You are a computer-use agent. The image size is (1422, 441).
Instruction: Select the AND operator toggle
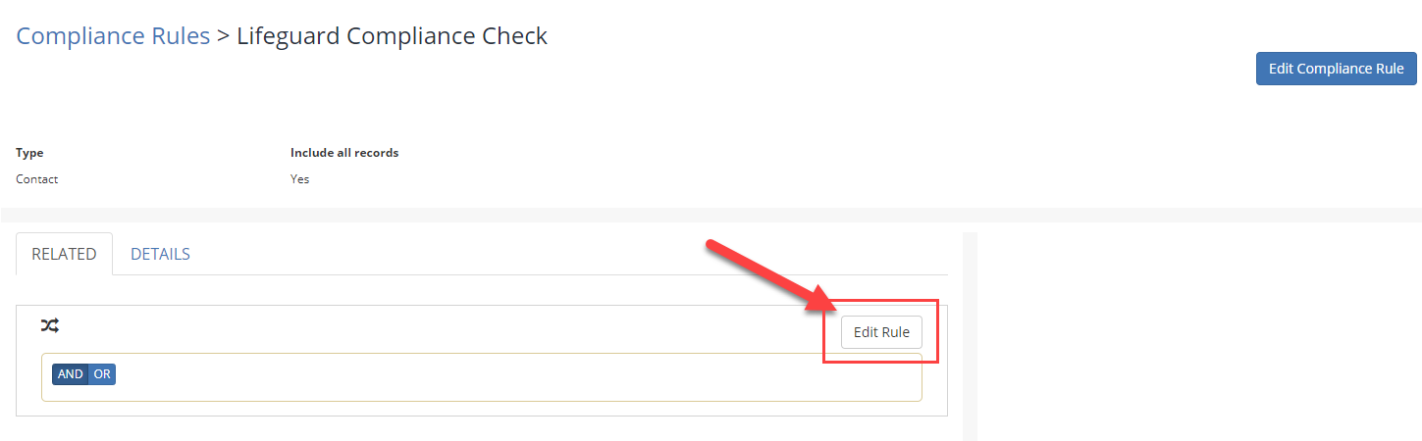(x=71, y=374)
